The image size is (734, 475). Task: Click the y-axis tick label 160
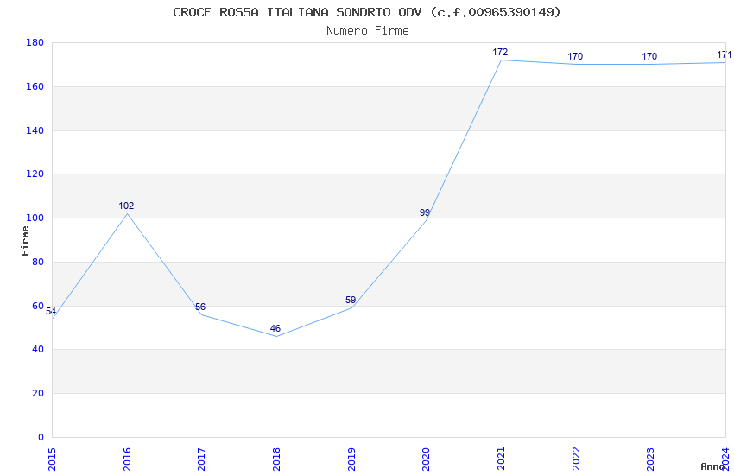[x=35, y=86]
